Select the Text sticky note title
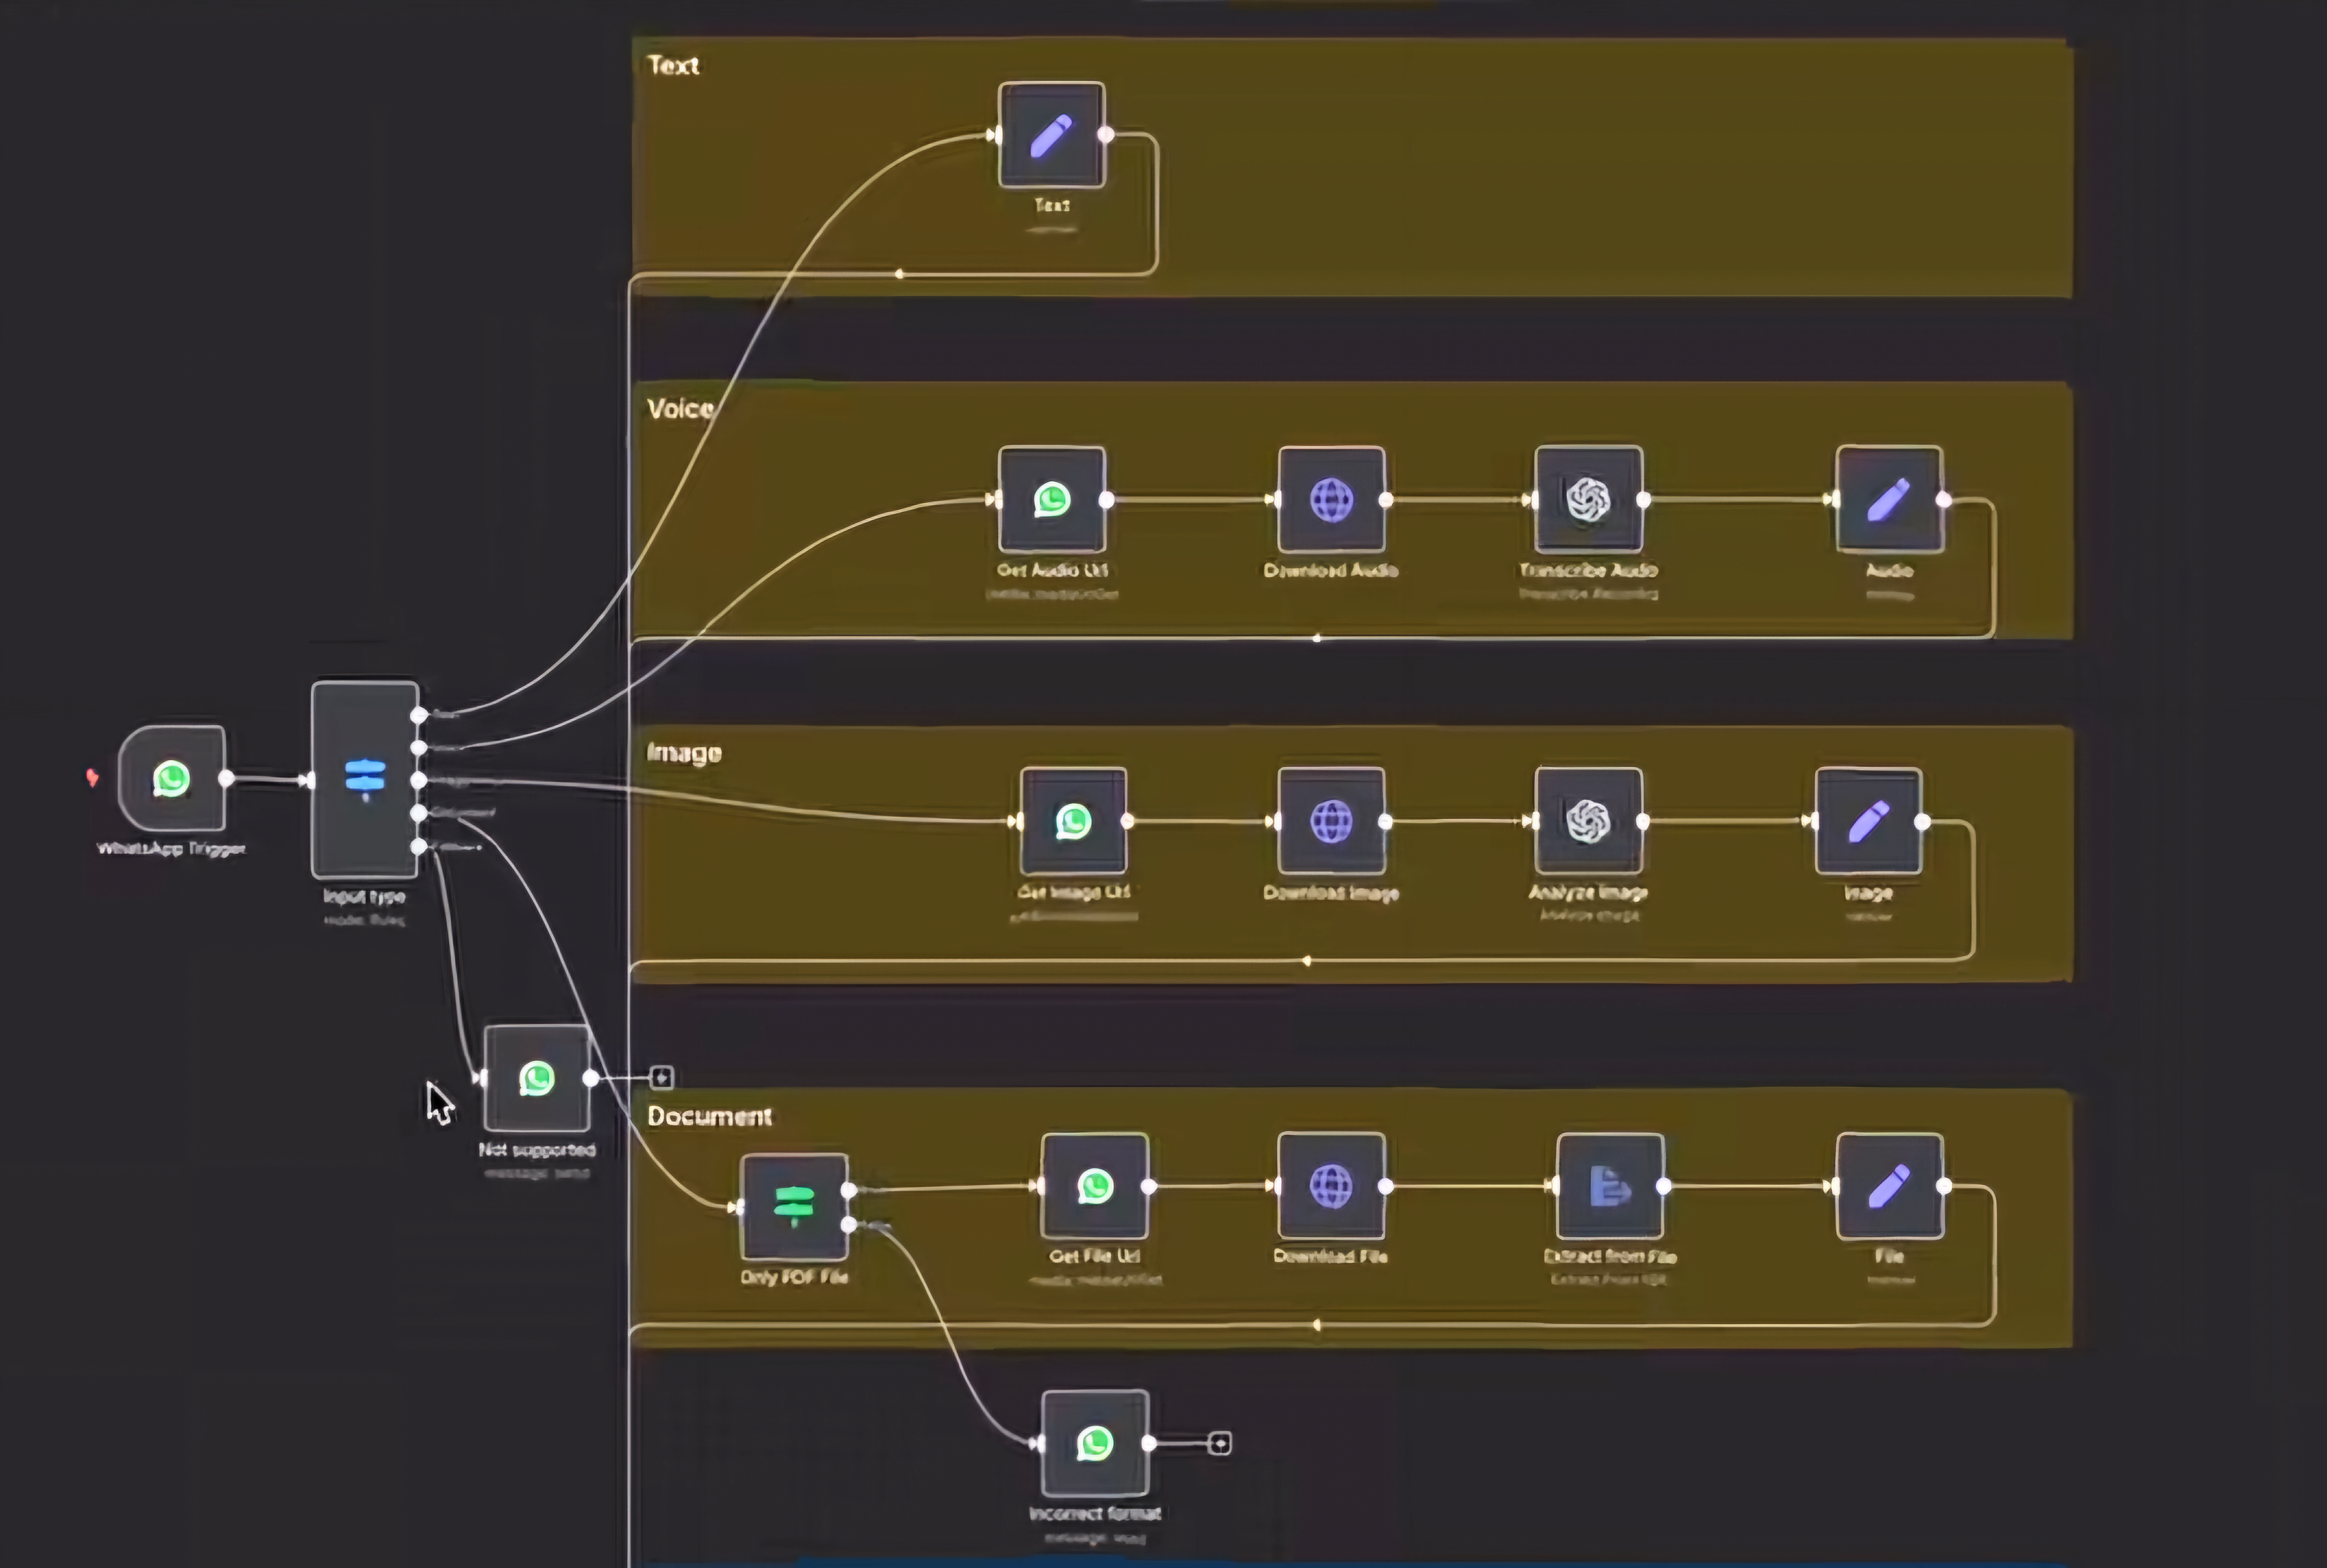2327x1568 pixels. [673, 65]
